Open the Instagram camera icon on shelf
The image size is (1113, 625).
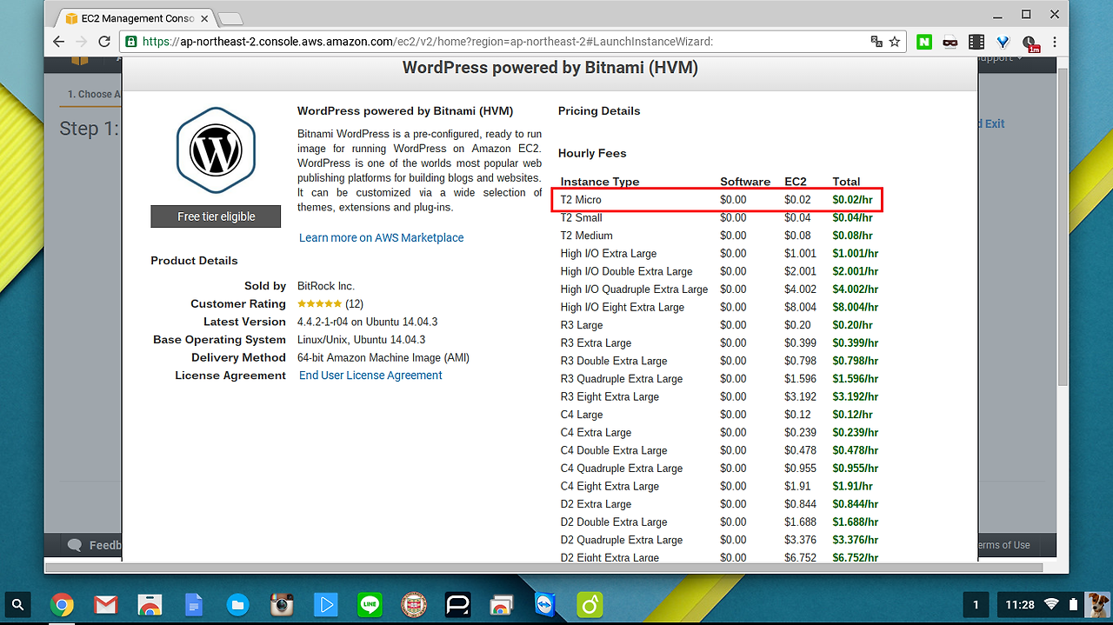click(x=281, y=605)
